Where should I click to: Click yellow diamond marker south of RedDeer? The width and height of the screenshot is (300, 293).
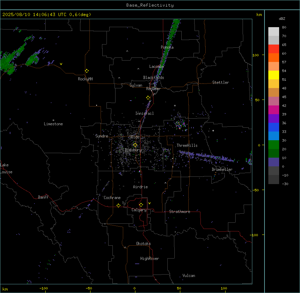click(x=148, y=98)
